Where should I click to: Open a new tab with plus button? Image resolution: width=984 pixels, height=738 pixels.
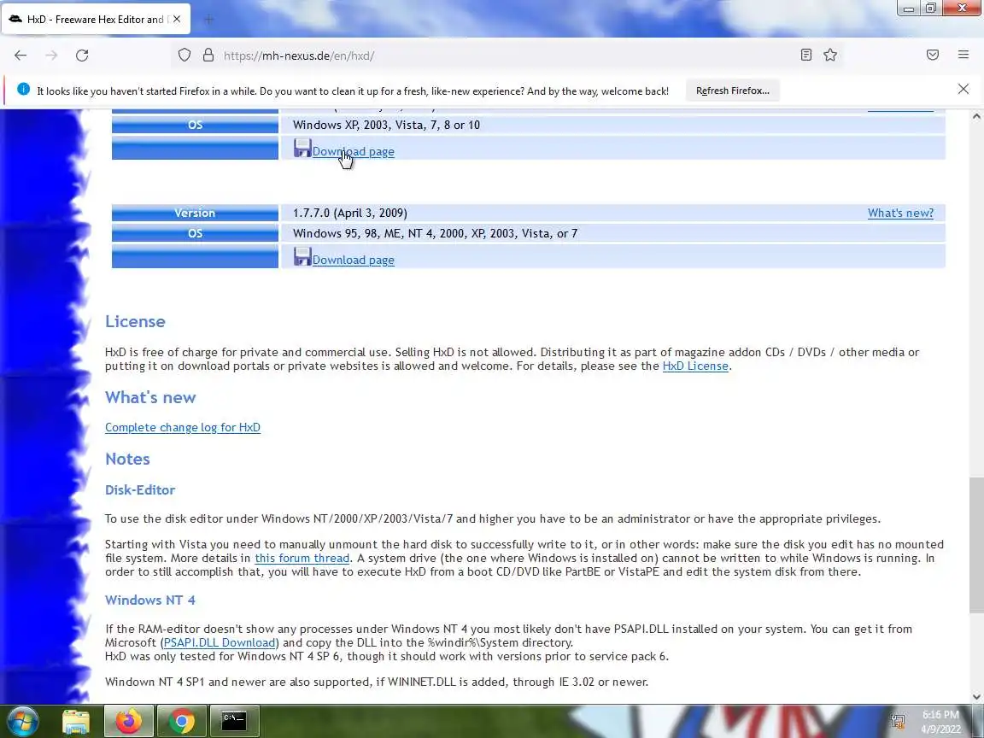209,20
